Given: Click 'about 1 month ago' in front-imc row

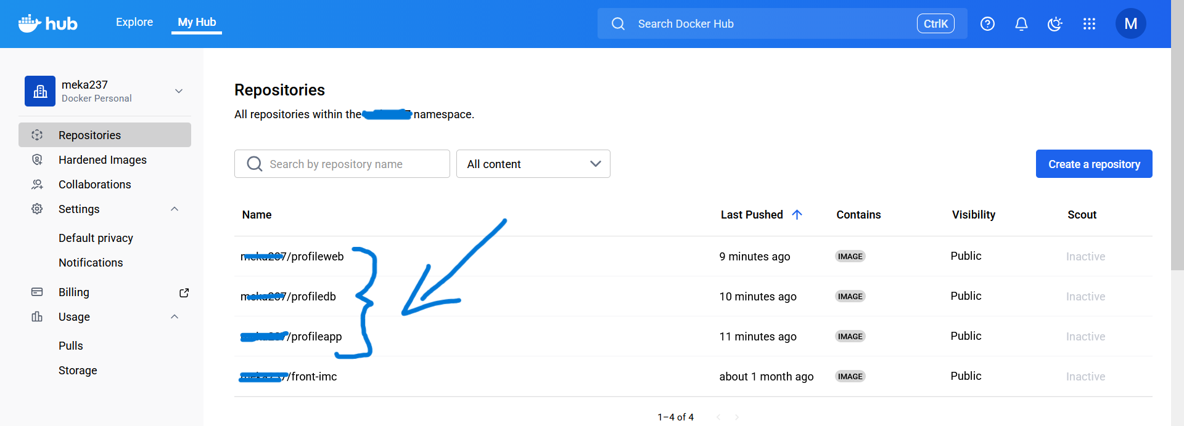Looking at the screenshot, I should 767,377.
